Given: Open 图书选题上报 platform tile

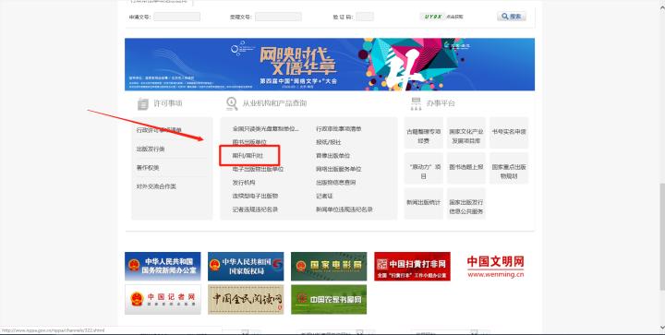Looking at the screenshot, I should pos(466,168).
